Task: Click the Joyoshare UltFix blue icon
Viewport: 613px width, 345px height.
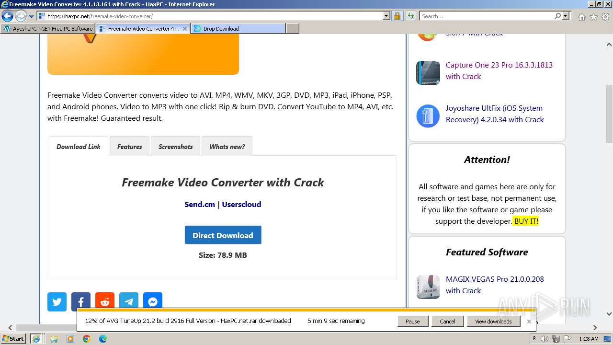Action: click(x=428, y=116)
